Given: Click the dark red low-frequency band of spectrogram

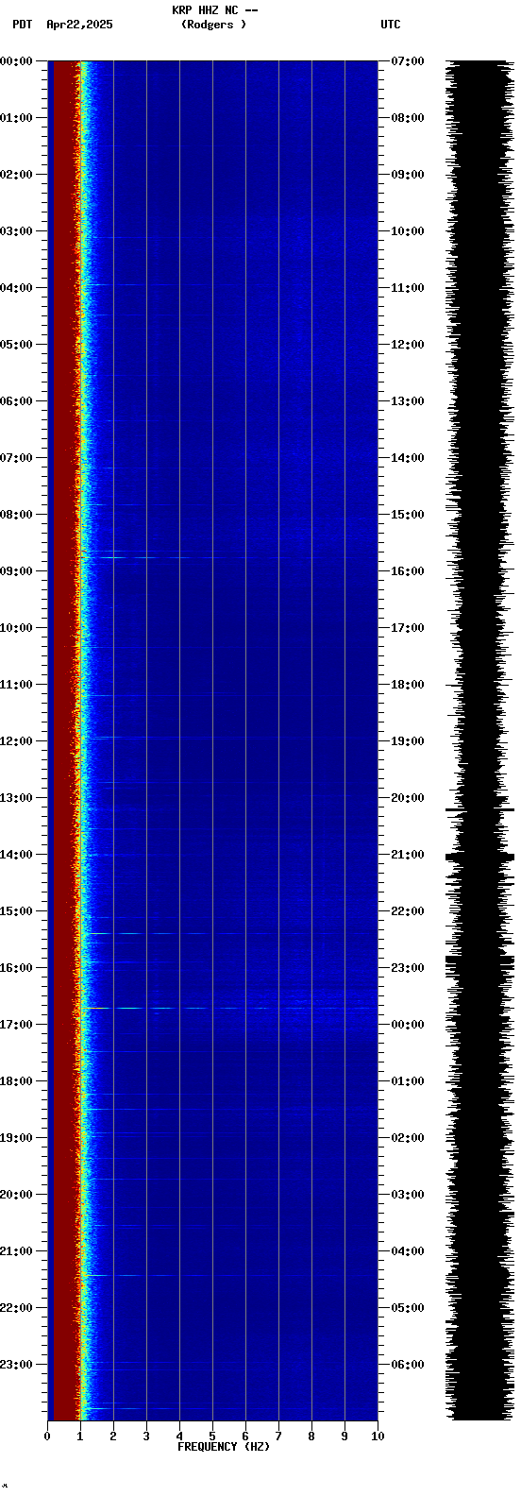Looking at the screenshot, I should pos(64,740).
